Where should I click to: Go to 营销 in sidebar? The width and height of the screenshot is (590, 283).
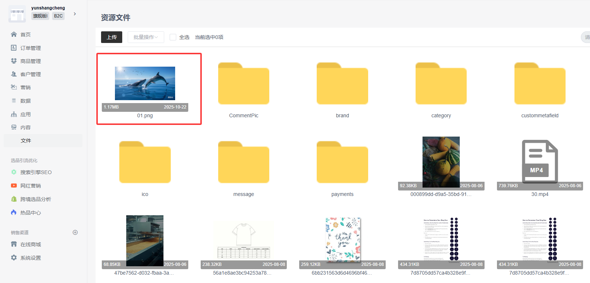[x=26, y=87]
